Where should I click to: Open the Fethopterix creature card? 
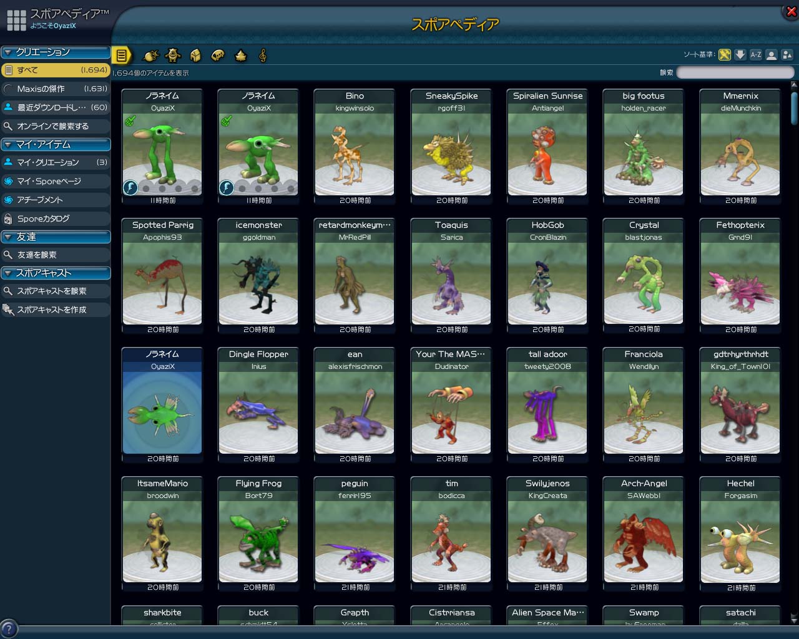(740, 276)
